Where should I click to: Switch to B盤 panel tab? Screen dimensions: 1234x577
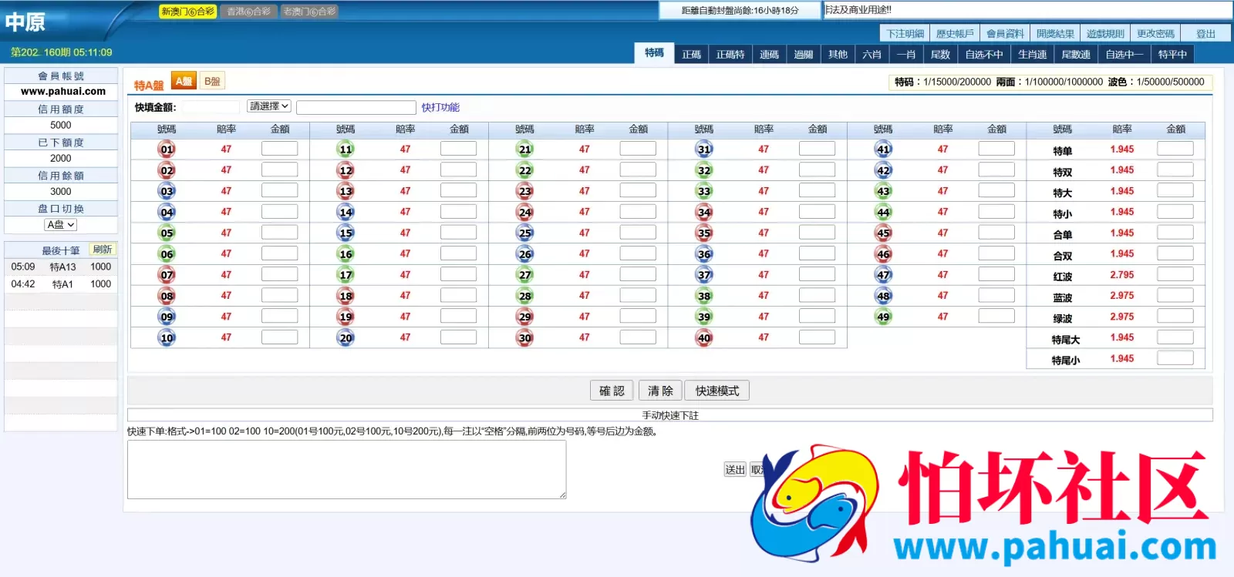[x=212, y=82]
